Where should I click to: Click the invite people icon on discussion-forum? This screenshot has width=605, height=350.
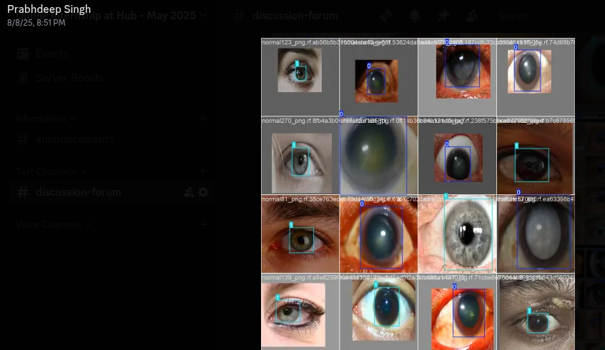(x=189, y=192)
